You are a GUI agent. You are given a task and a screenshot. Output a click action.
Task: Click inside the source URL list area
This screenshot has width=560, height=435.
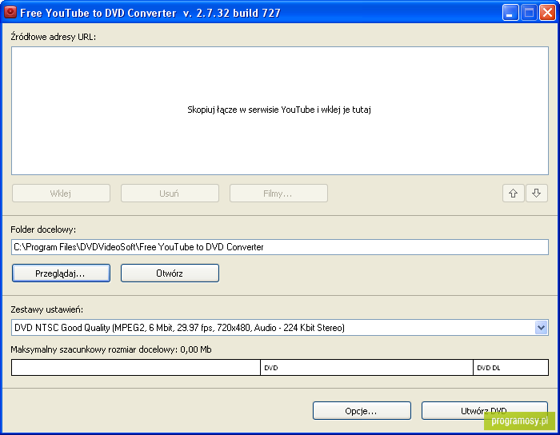(280, 110)
